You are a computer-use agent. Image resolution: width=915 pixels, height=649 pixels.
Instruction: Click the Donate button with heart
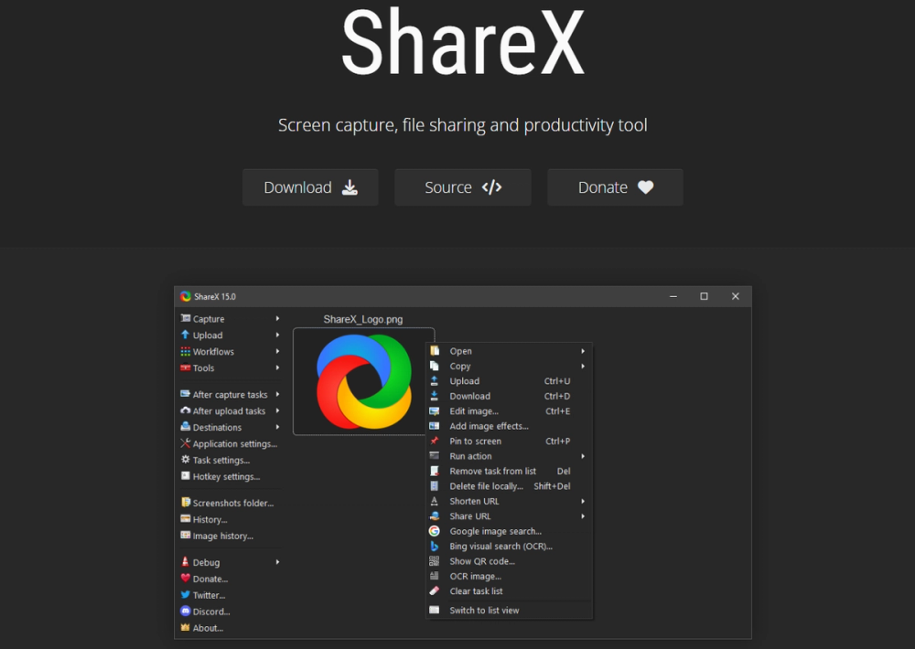click(x=615, y=187)
